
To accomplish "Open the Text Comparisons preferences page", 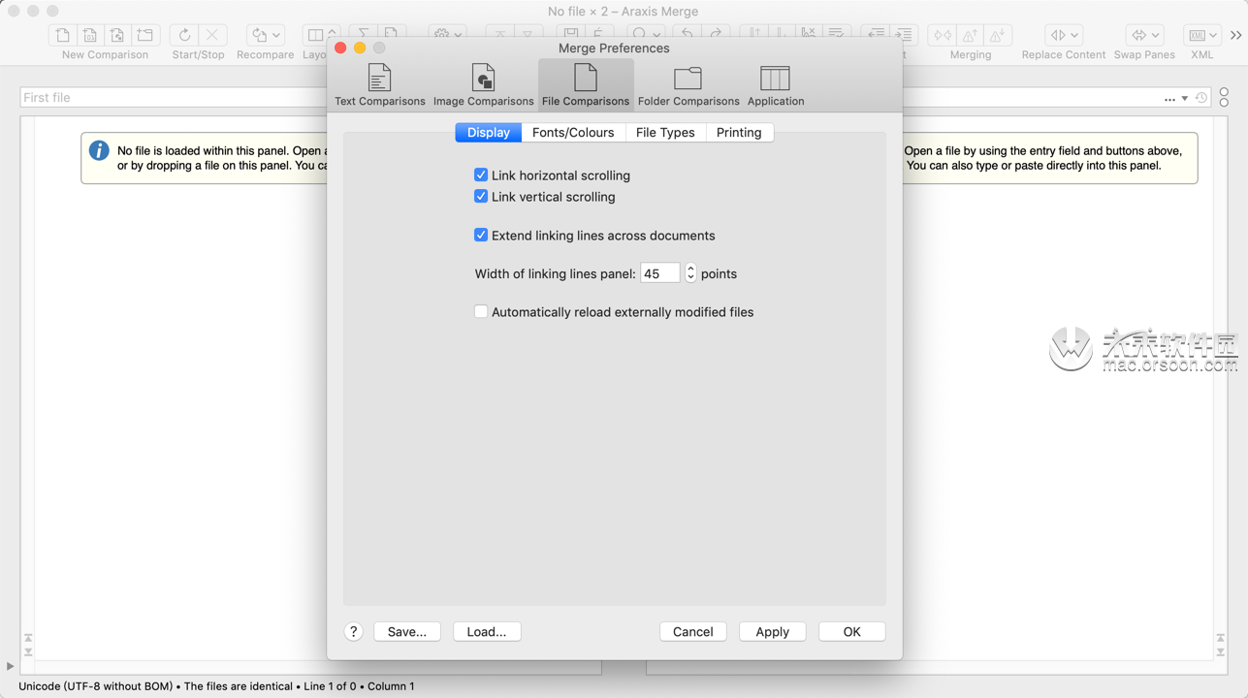I will tap(380, 84).
